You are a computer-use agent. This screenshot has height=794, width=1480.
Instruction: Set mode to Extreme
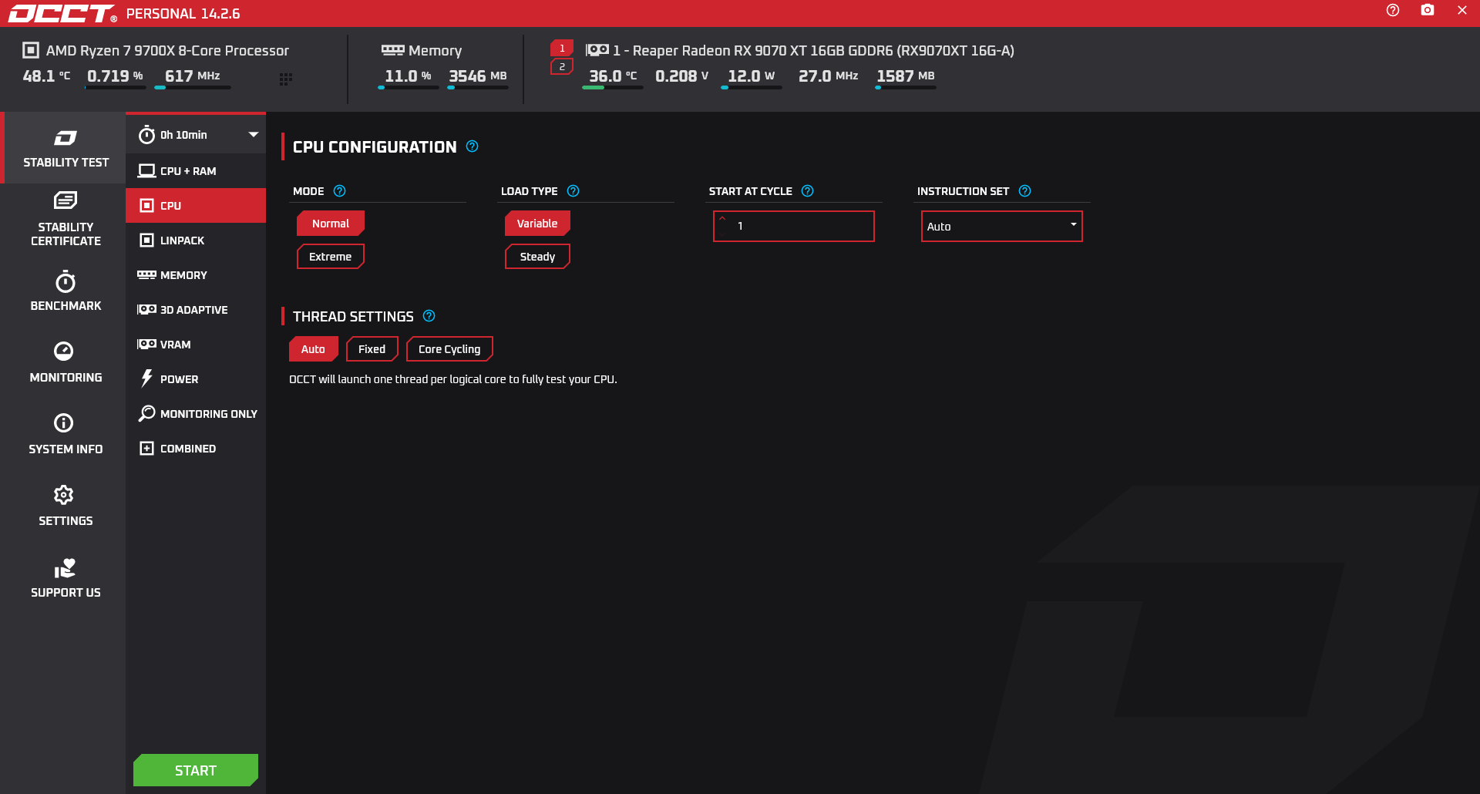pyautogui.click(x=331, y=257)
